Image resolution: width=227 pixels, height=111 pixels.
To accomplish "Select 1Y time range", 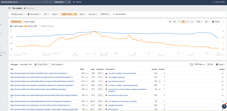I will tap(179, 22).
